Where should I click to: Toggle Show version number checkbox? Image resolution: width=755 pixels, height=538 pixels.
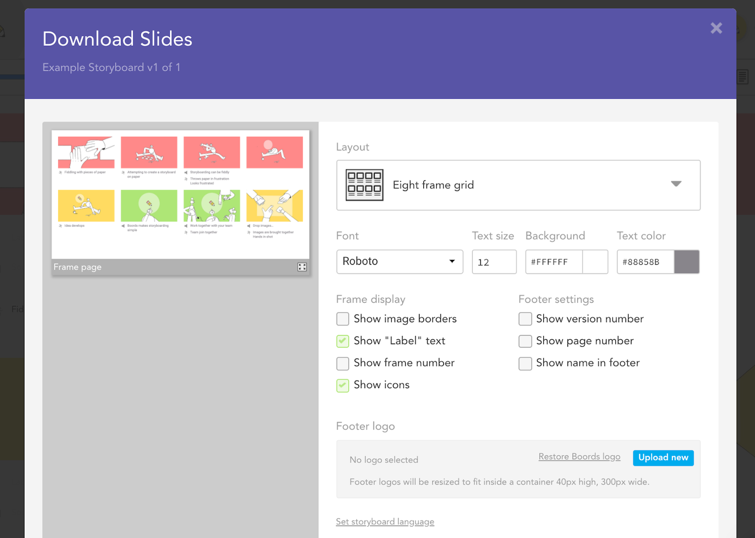(x=525, y=319)
